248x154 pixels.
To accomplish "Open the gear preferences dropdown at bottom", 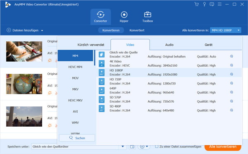I will click(x=144, y=147).
